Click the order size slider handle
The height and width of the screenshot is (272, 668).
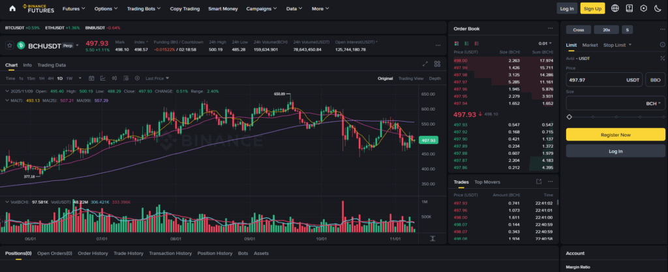(569, 116)
